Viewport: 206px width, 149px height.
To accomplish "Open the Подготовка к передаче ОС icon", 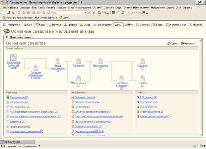I will pyautogui.click(x=122, y=78).
